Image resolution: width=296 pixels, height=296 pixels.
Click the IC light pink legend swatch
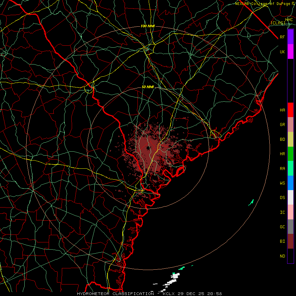290,212
